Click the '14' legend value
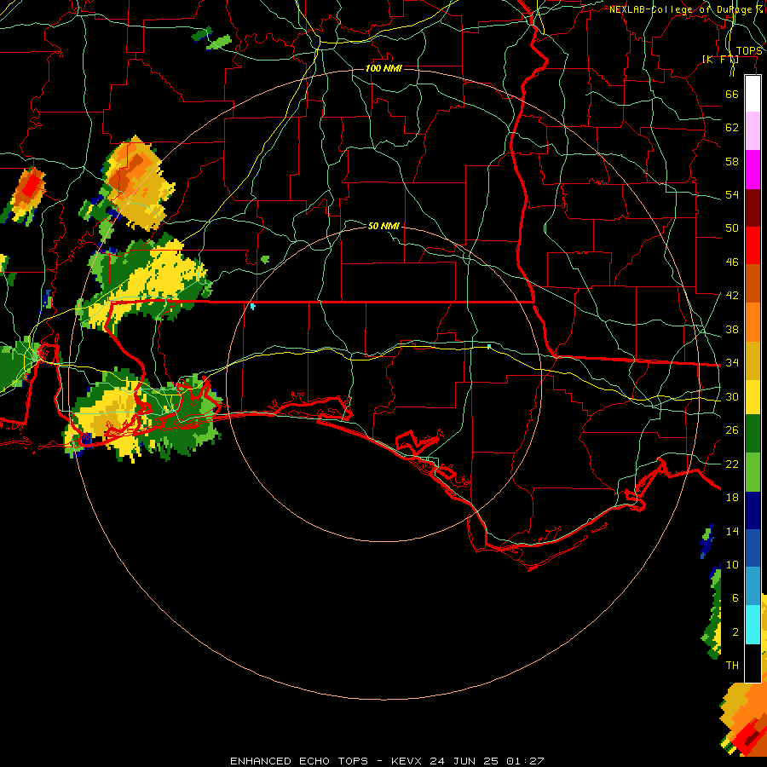Image resolution: width=767 pixels, height=767 pixels. click(x=732, y=532)
